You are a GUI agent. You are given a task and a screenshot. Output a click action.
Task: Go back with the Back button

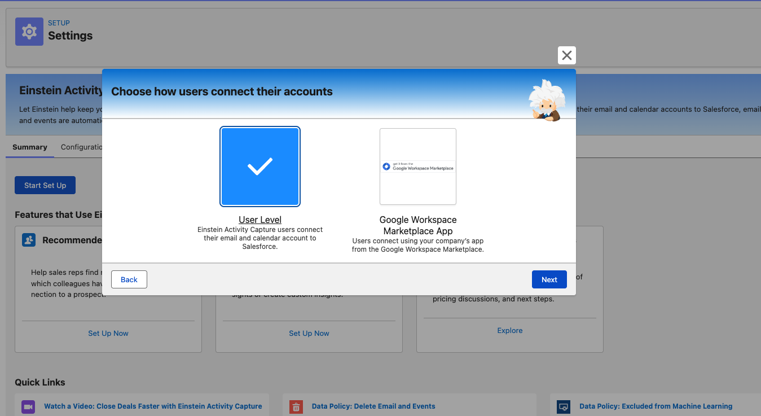pos(129,279)
